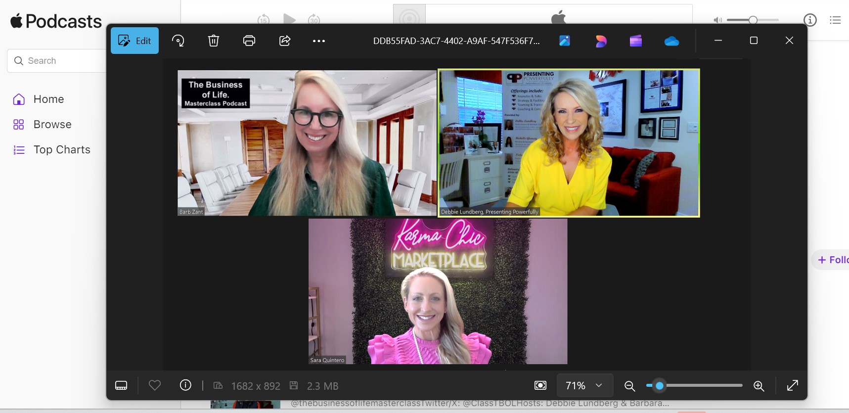Delete the photo using the trash icon
This screenshot has height=413, width=849.
(214, 41)
